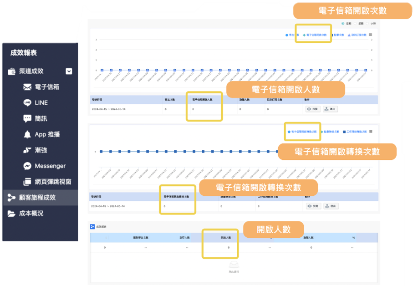This screenshot has width=413, height=286.
Task: Expand the 渠道成效 section chevron
Action: [x=69, y=71]
